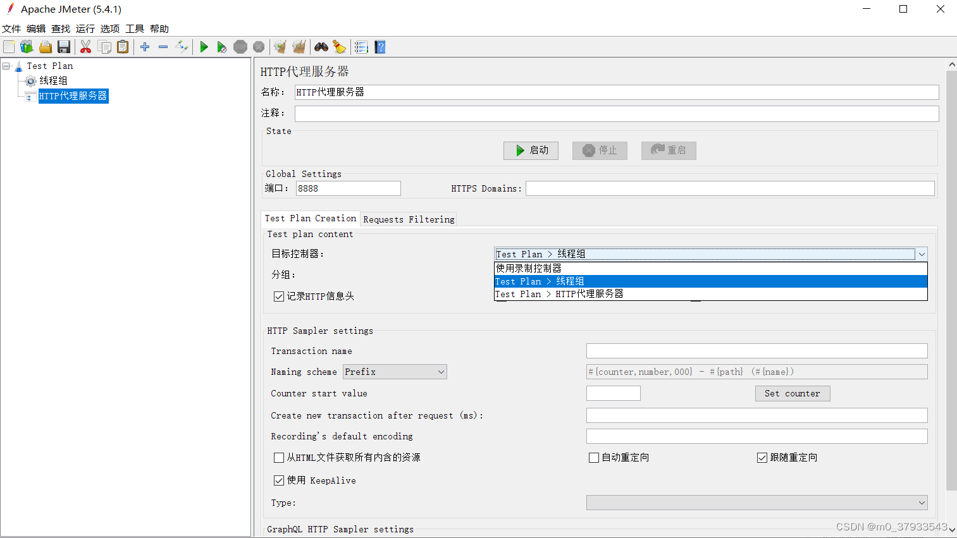Select HTTP代理服务器 in the tree
Screen dimensions: 957x538
coord(73,96)
